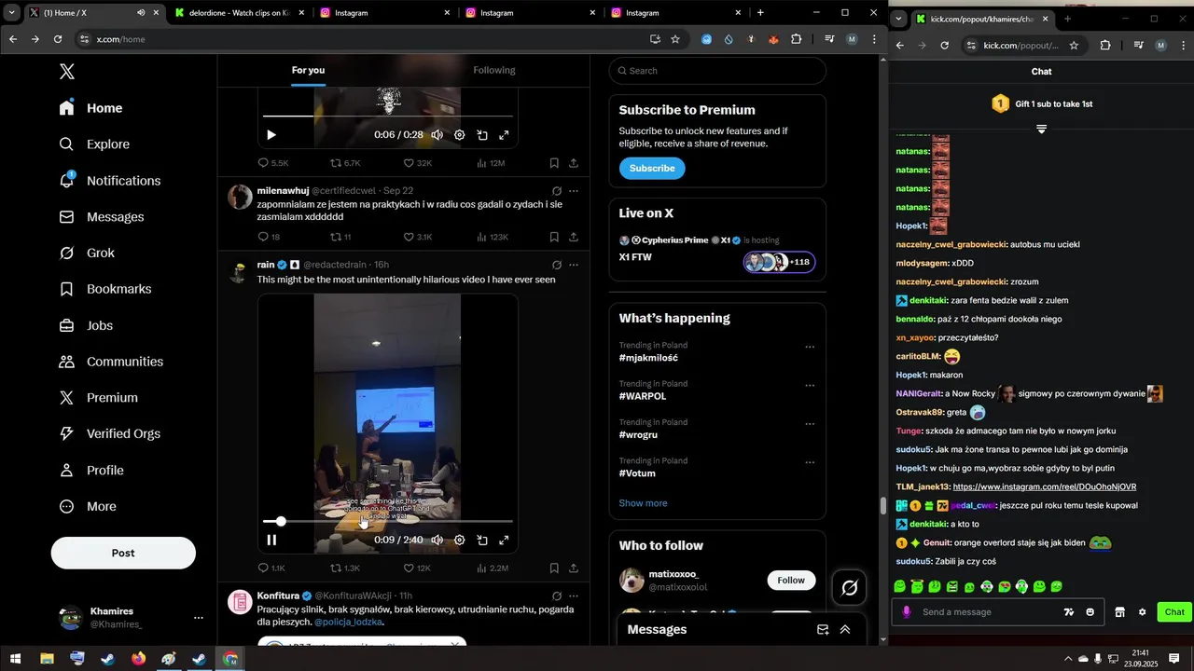1194x671 pixels.
Task: Bookmark the rain tweet
Action: click(x=554, y=568)
